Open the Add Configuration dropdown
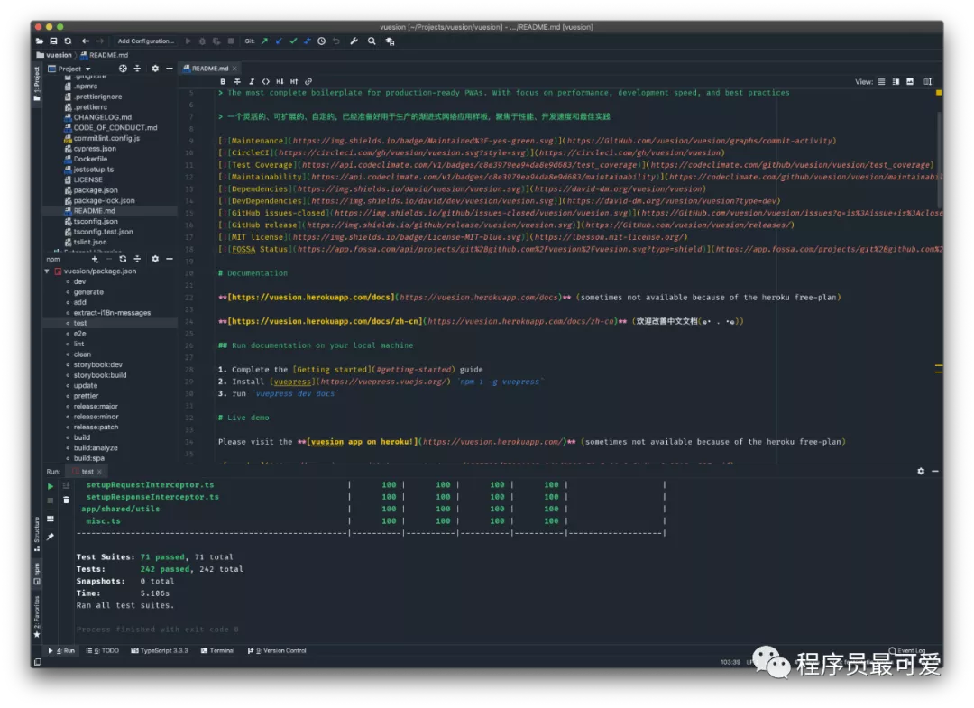The height and width of the screenshot is (708, 974). click(x=146, y=41)
